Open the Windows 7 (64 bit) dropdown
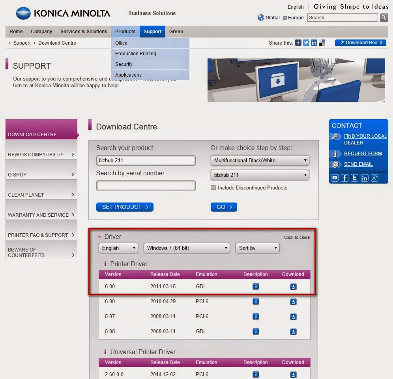The width and height of the screenshot is (393, 379). pos(186,248)
